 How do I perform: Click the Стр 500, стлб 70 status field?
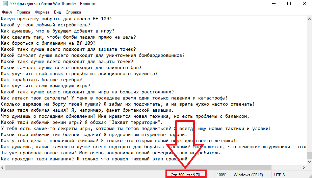(185, 175)
